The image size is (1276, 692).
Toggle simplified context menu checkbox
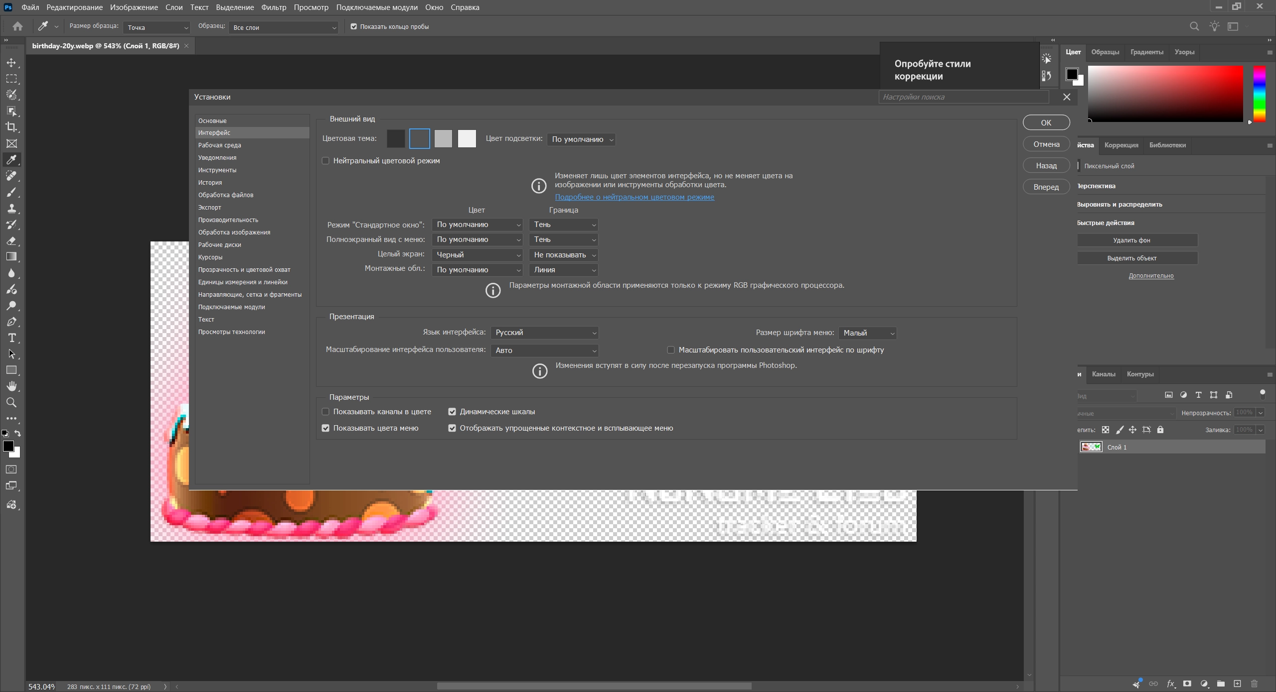tap(452, 428)
